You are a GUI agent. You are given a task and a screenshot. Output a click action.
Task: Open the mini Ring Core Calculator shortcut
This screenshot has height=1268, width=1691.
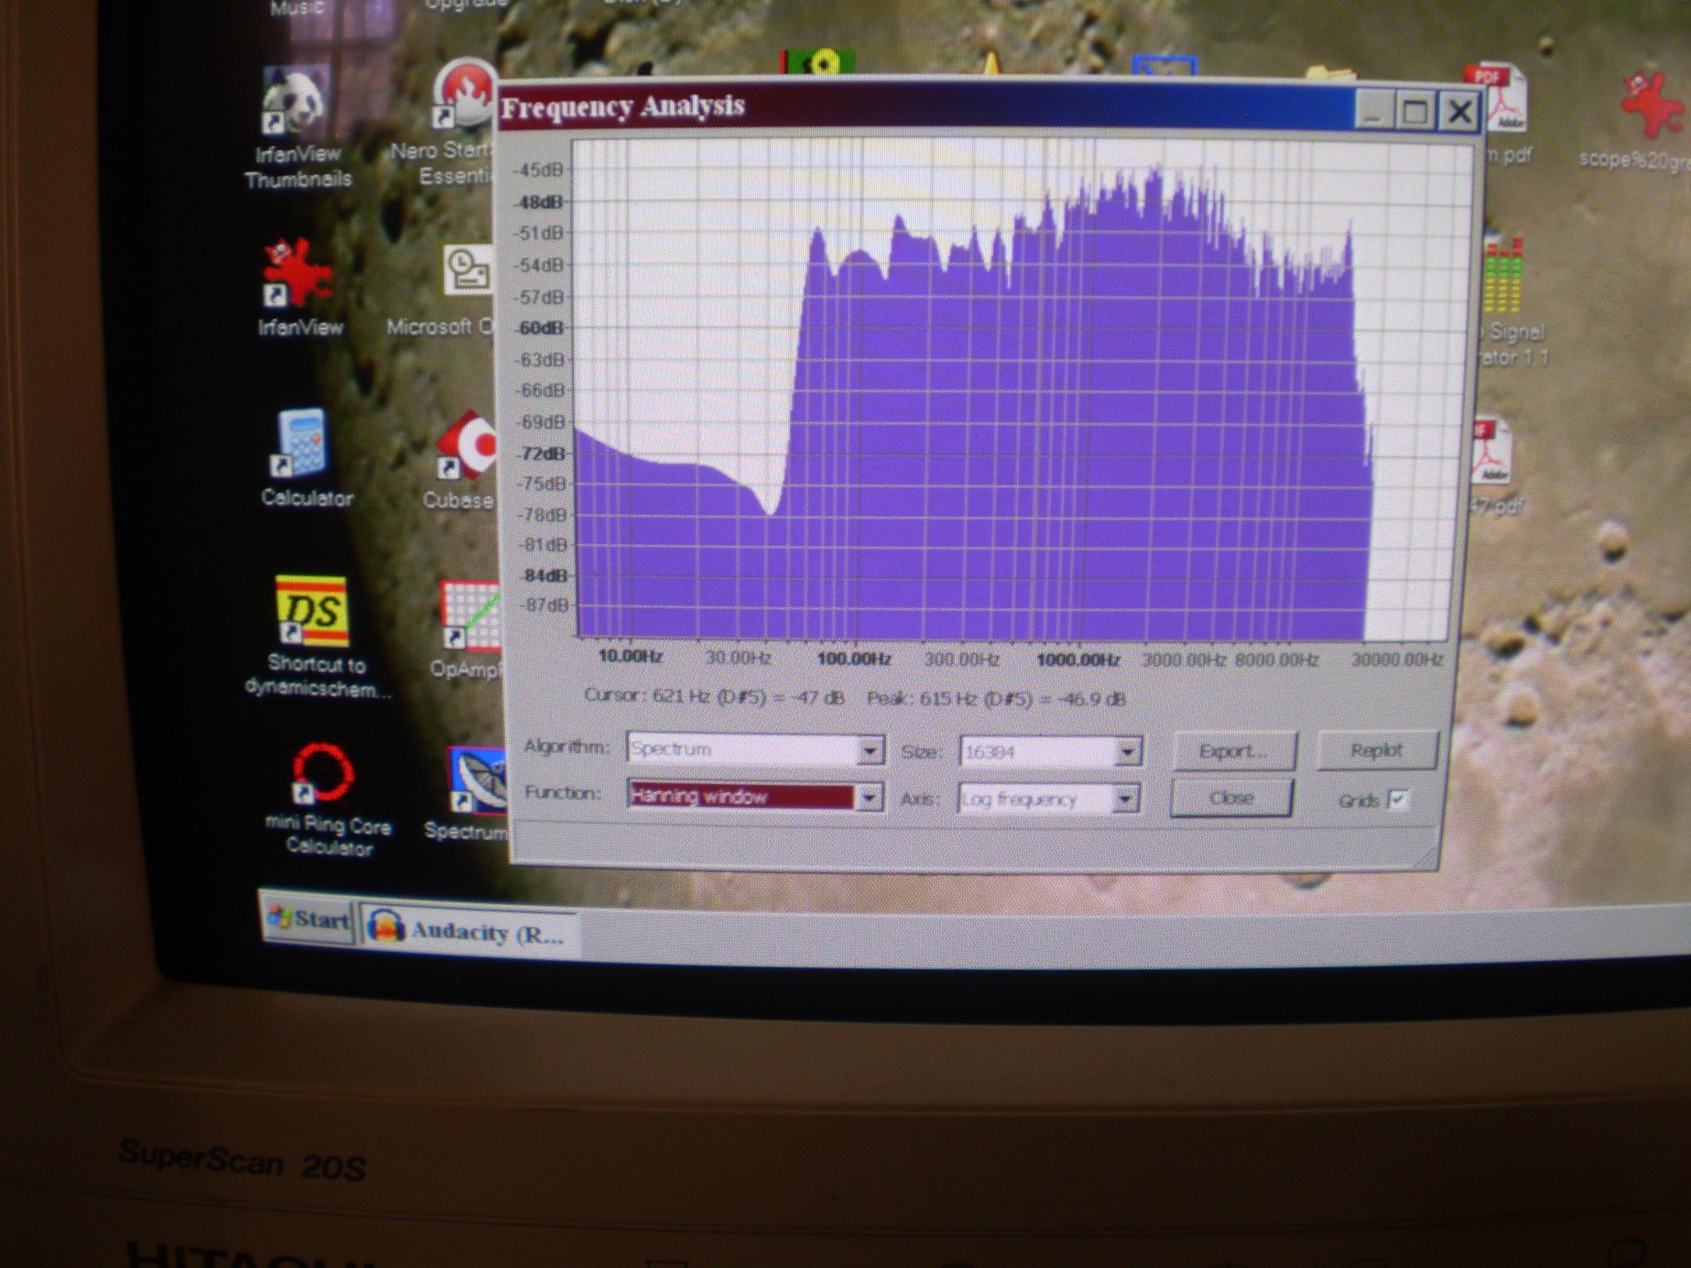click(x=327, y=799)
